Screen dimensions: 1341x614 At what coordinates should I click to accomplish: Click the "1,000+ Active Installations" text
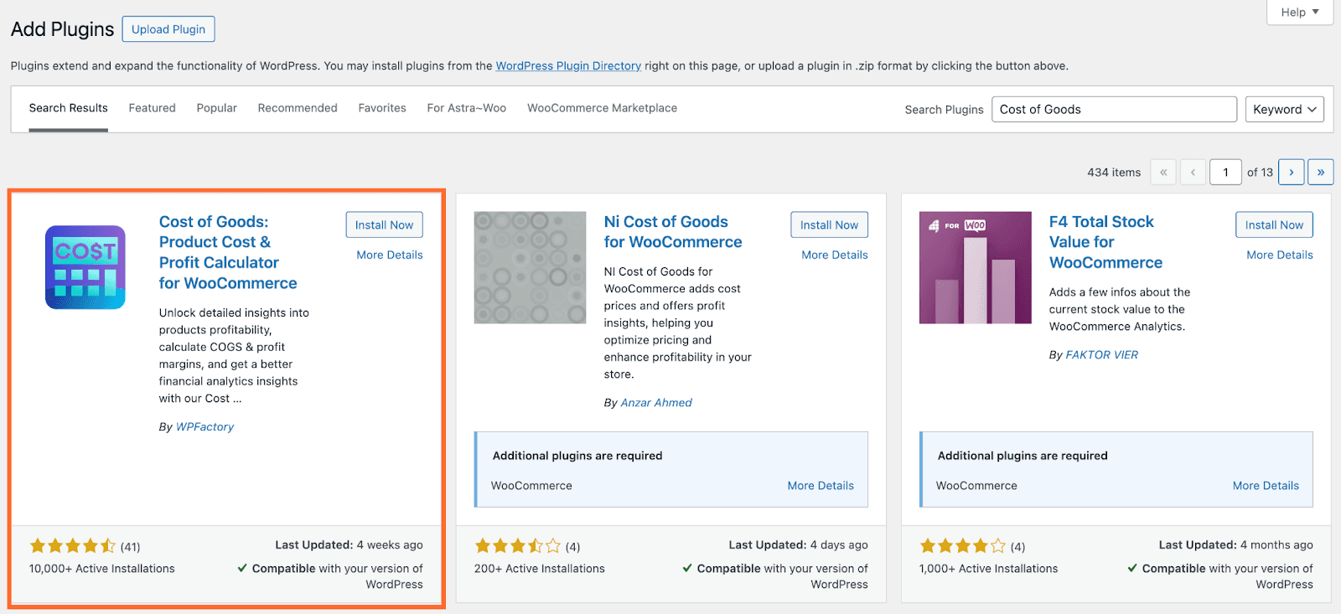coord(989,568)
